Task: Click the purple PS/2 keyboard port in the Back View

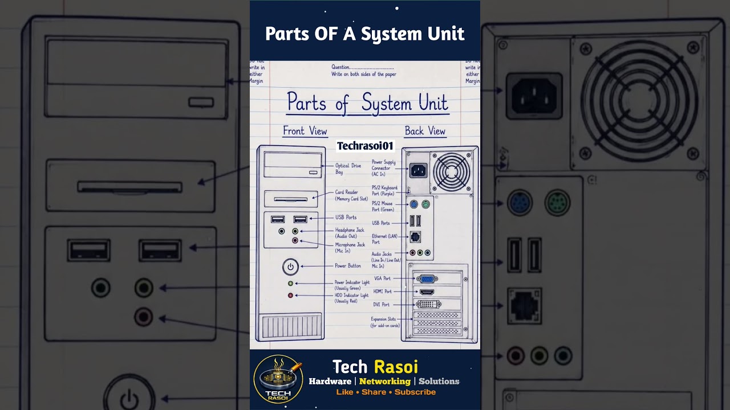Action: tap(414, 204)
